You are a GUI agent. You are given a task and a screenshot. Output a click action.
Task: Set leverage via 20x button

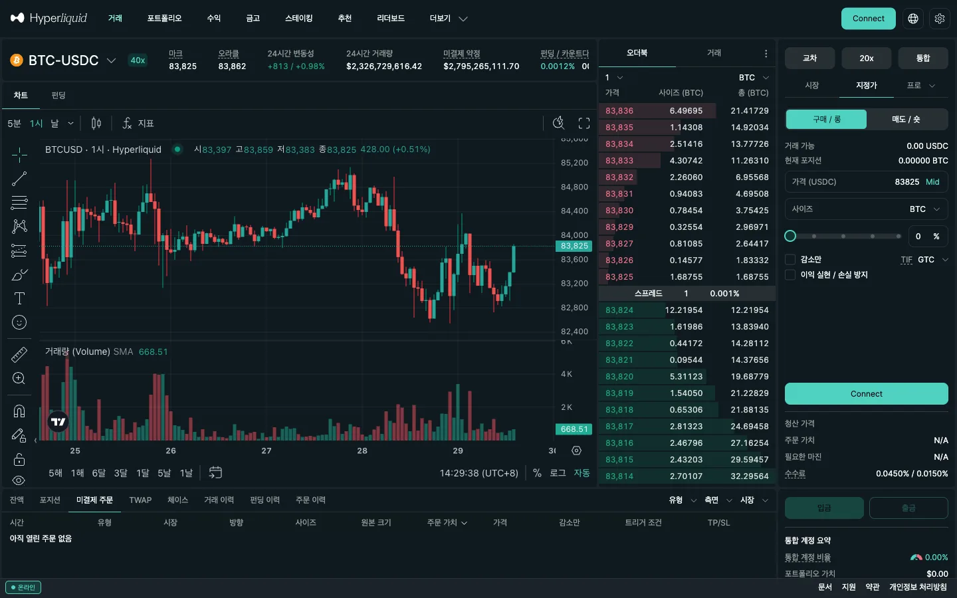(866, 58)
